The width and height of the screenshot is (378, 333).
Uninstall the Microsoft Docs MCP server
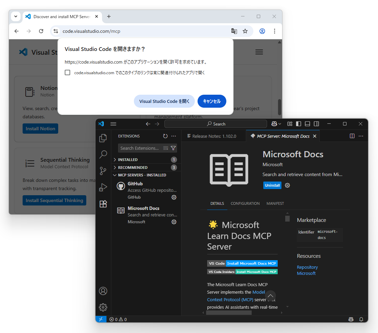[272, 185]
